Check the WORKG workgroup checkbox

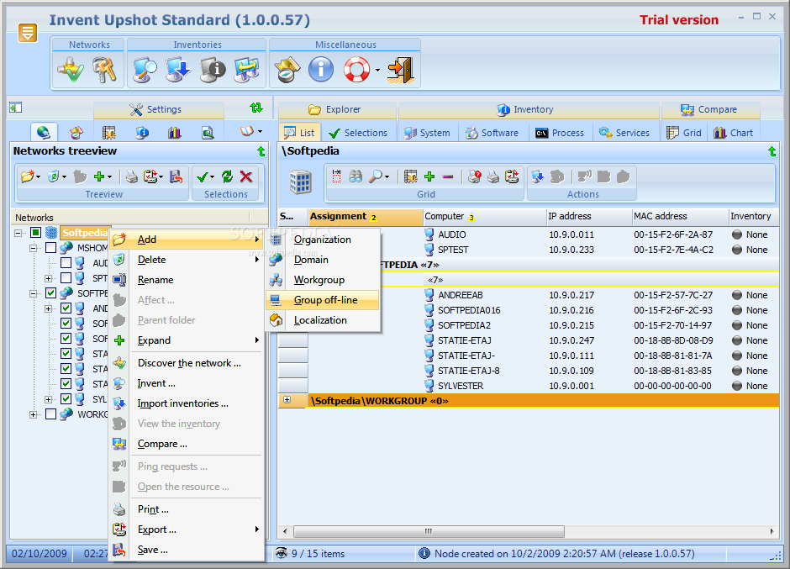[x=50, y=414]
